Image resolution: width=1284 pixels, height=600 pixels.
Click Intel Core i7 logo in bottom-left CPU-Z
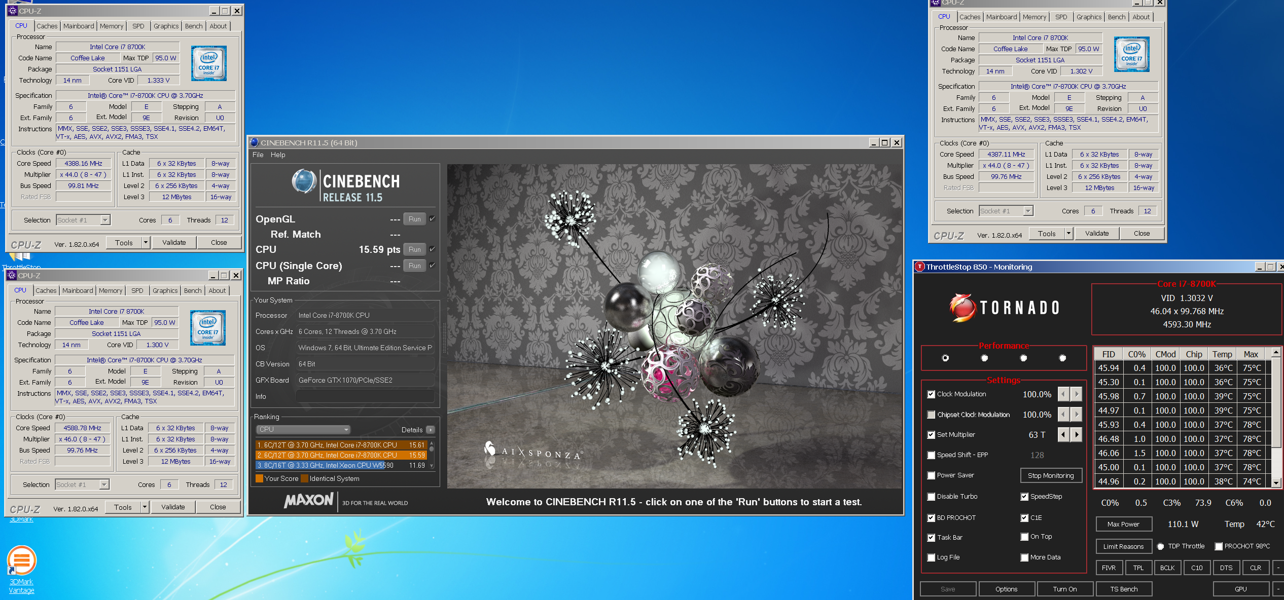coord(207,328)
